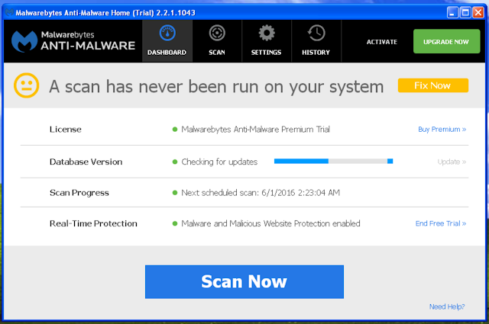Open the Need Help? link
Image resolution: width=489 pixels, height=324 pixels.
[447, 306]
